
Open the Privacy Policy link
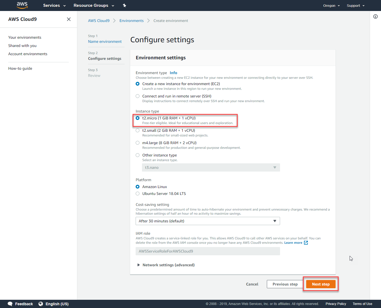tap(336, 304)
